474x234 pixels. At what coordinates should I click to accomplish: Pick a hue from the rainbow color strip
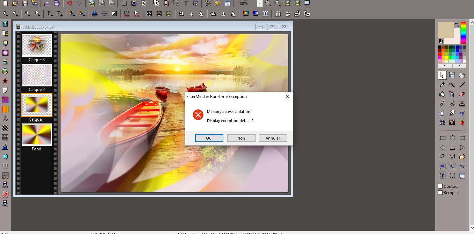(x=464, y=33)
